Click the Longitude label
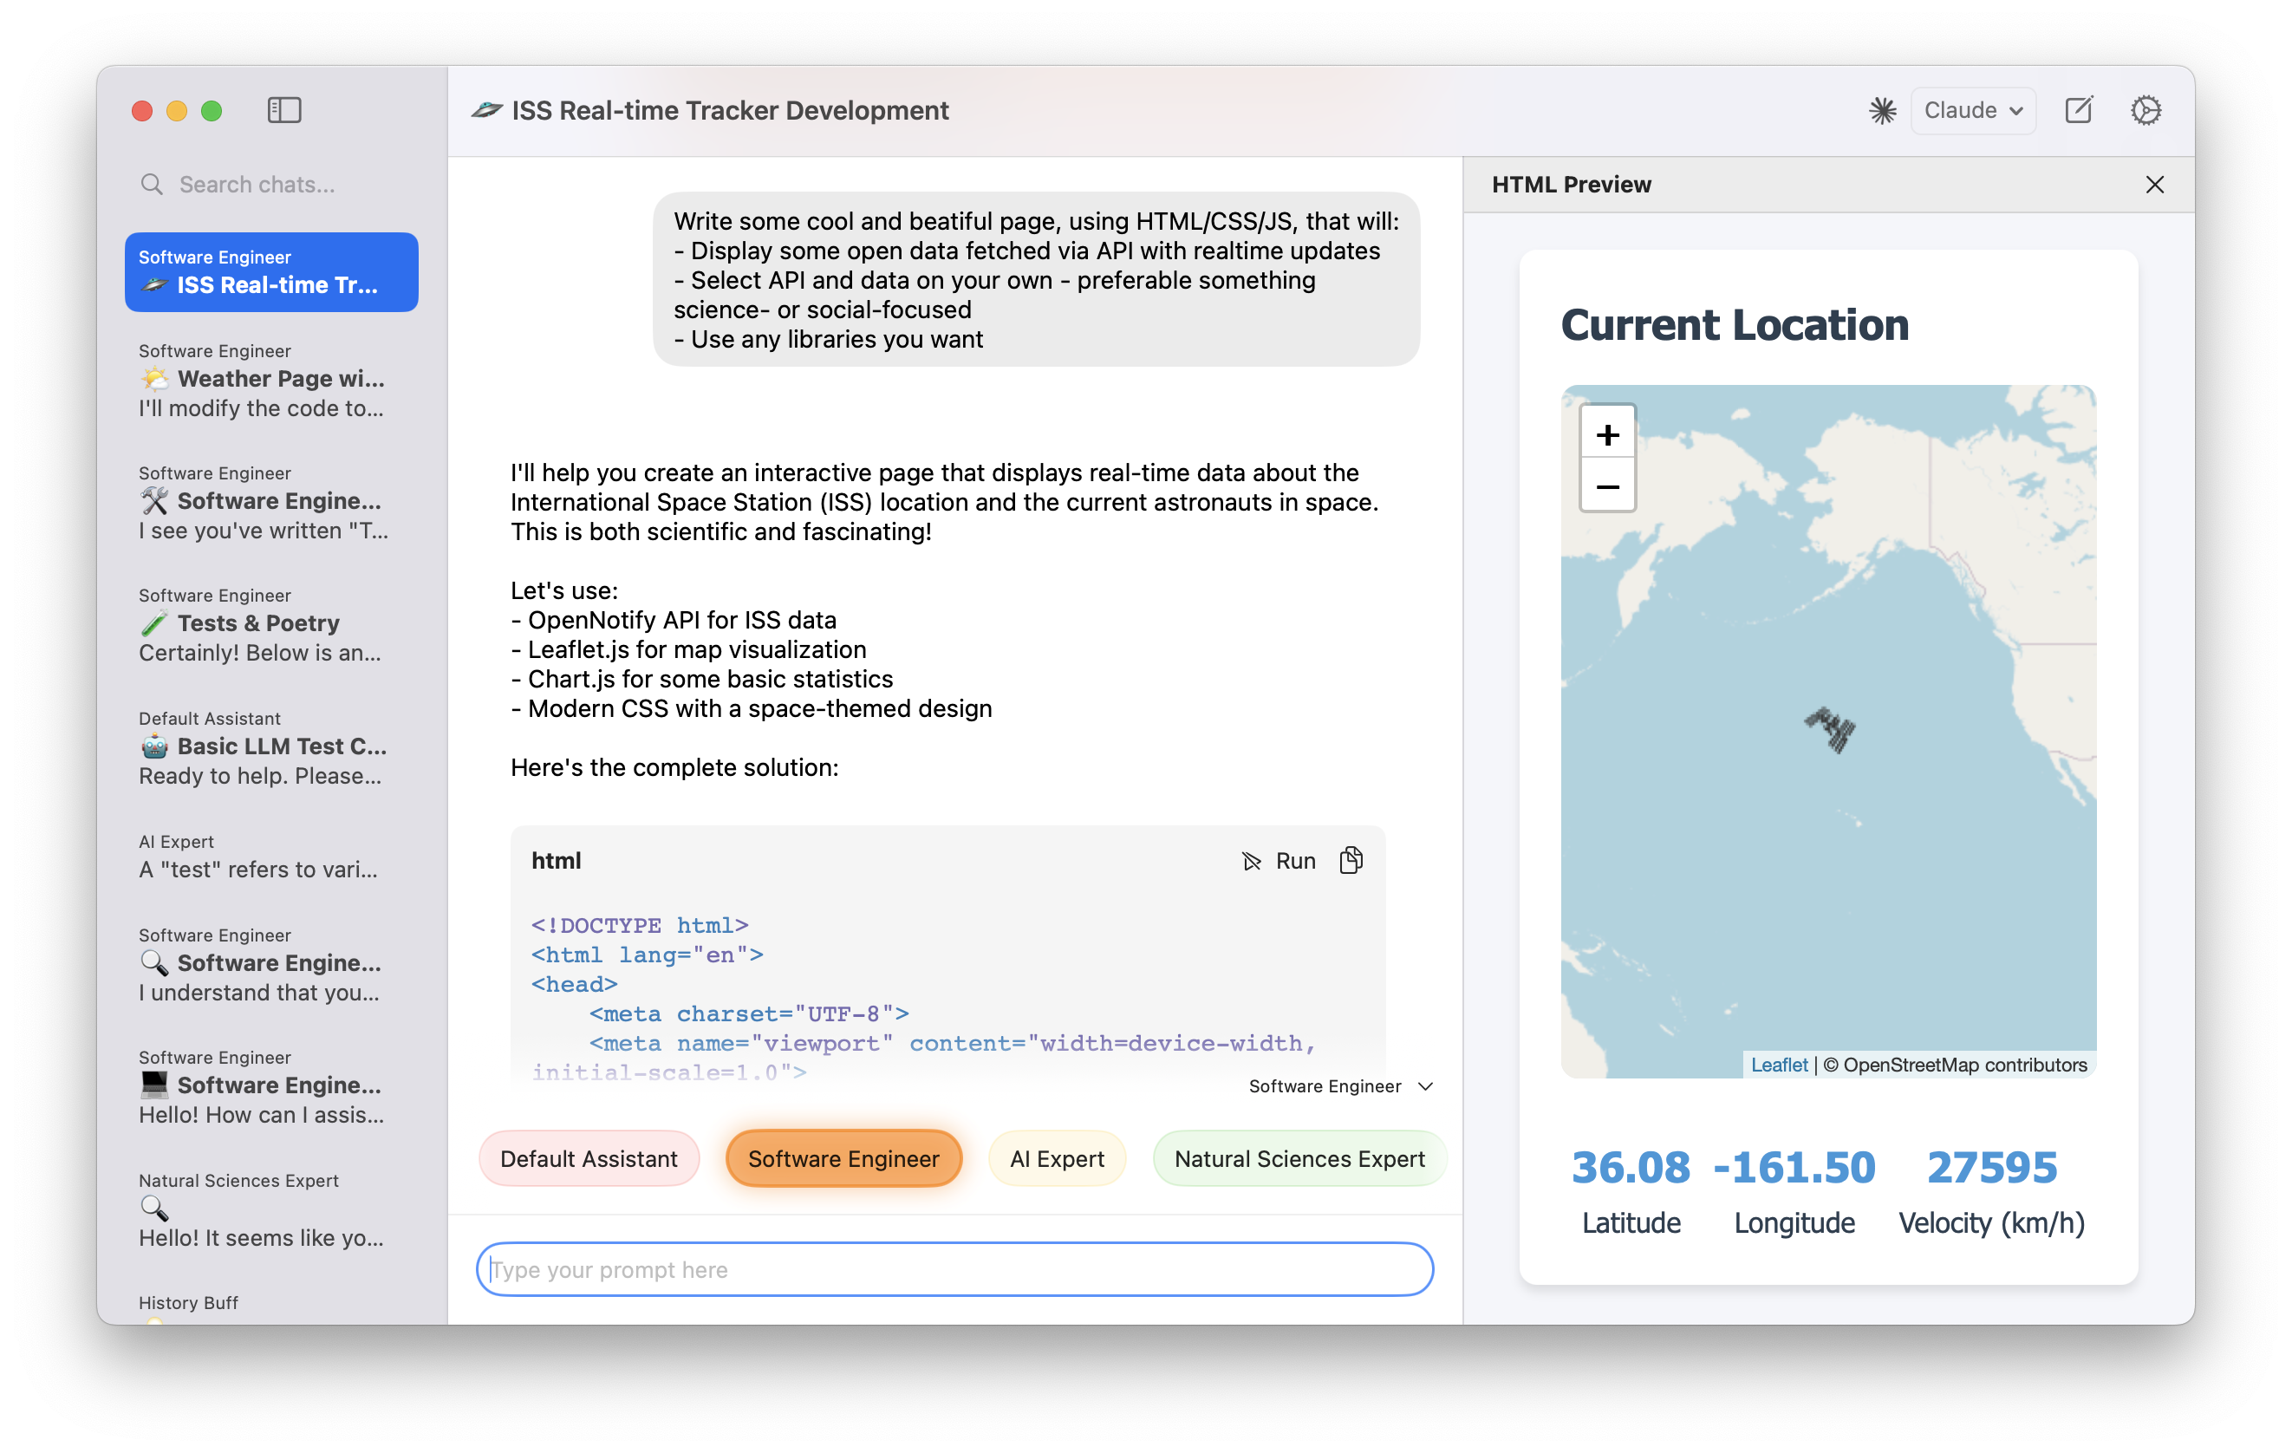The width and height of the screenshot is (2292, 1453). pyautogui.click(x=1794, y=1222)
